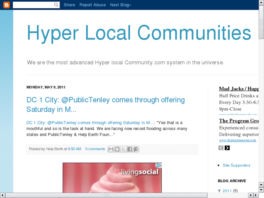This screenshot has width=264, height=198.
Task: Open The Progress Group ad headline
Action: [x=239, y=121]
